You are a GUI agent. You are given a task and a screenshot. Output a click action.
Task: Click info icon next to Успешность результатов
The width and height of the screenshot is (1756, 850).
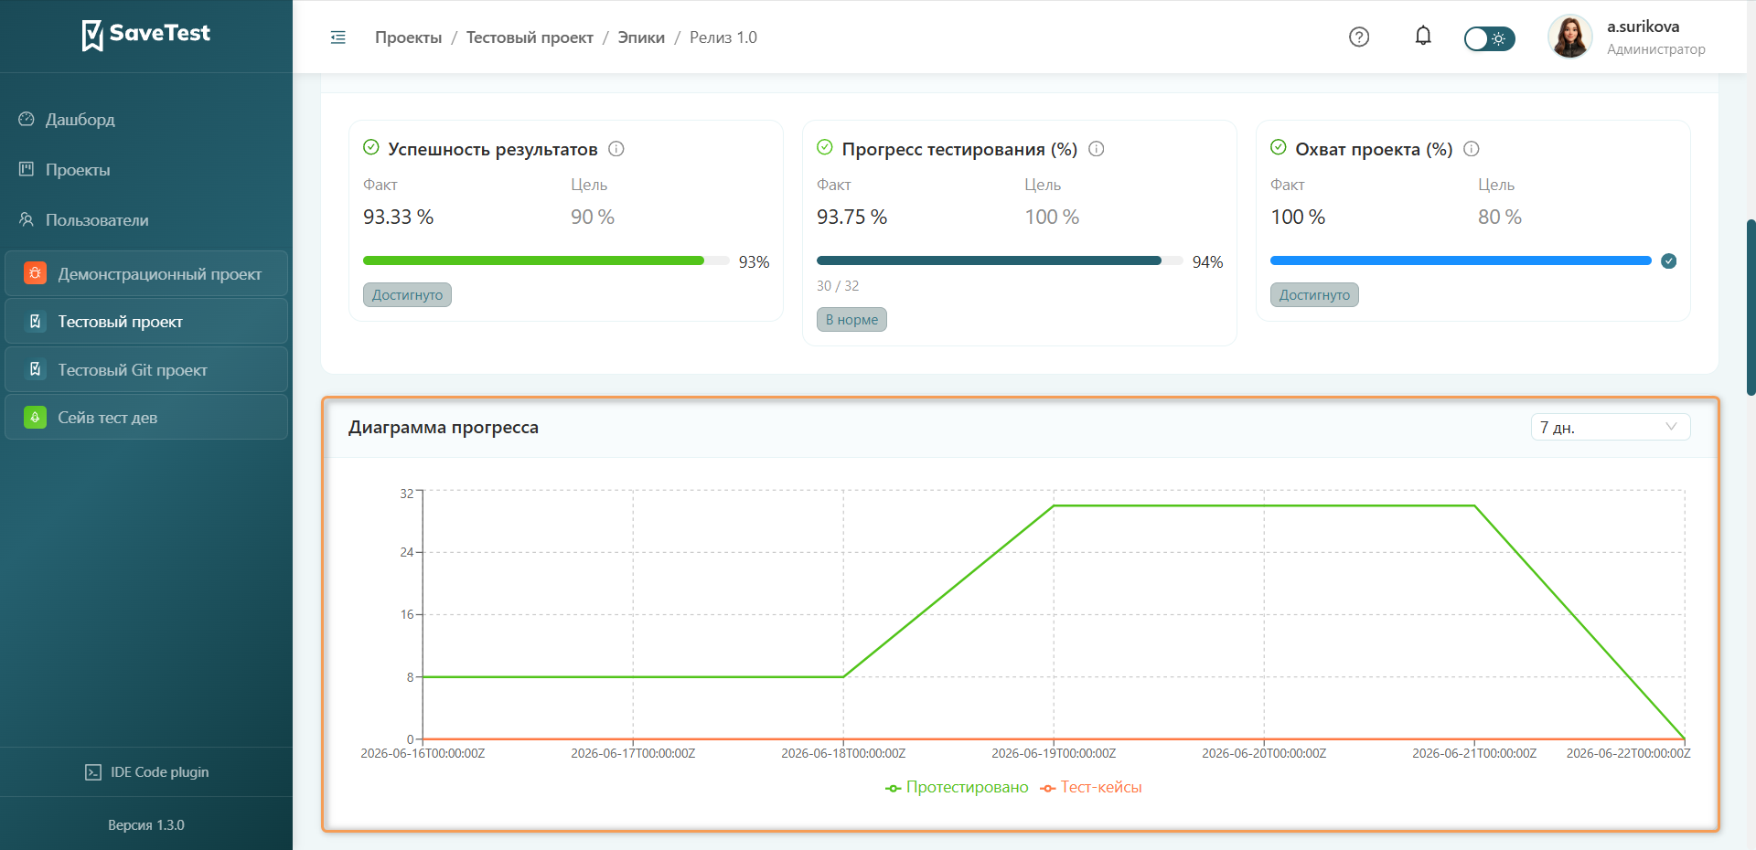point(616,149)
